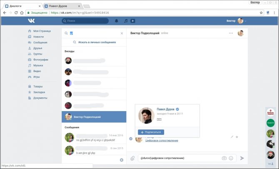Expand the Виктор profile menu arrow
The width and height of the screenshot is (279, 169).
[246, 21]
